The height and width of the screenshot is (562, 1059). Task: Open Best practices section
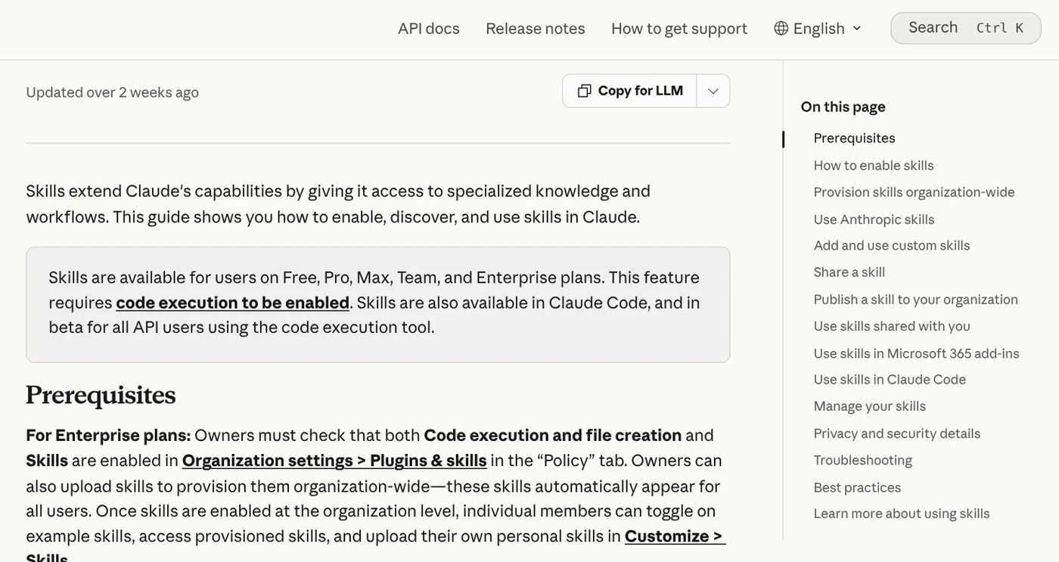(x=858, y=487)
